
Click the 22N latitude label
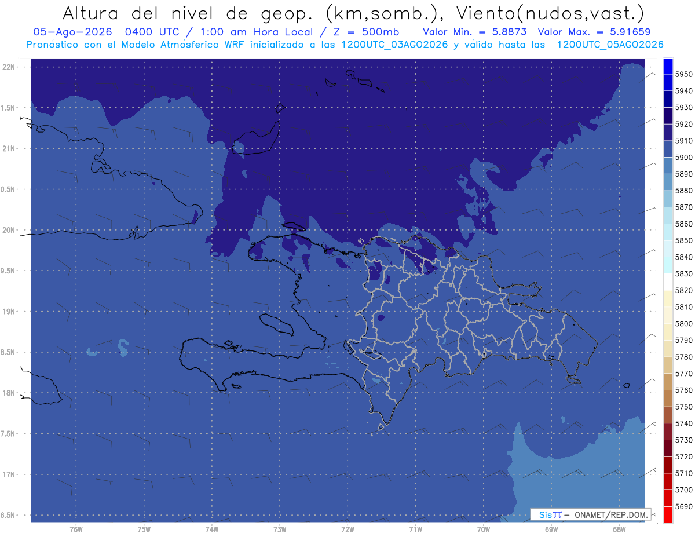(x=10, y=67)
